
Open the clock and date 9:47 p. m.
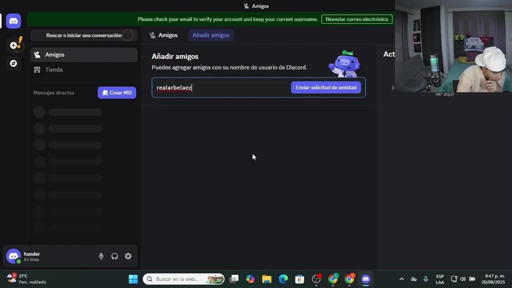tap(493, 279)
